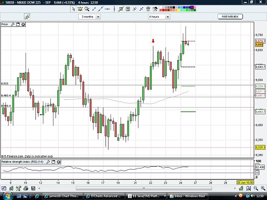Viewport: 267px width, 200px height.
Task: Pick the white color swatch
Action: 161,7
